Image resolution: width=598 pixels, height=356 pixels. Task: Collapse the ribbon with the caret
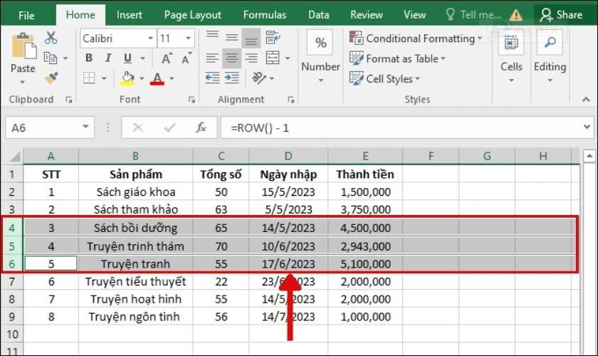(586, 100)
